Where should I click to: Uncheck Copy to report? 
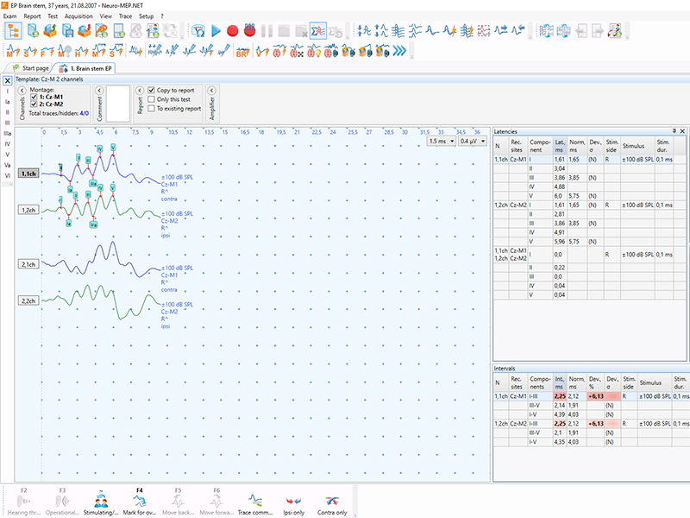(x=152, y=90)
